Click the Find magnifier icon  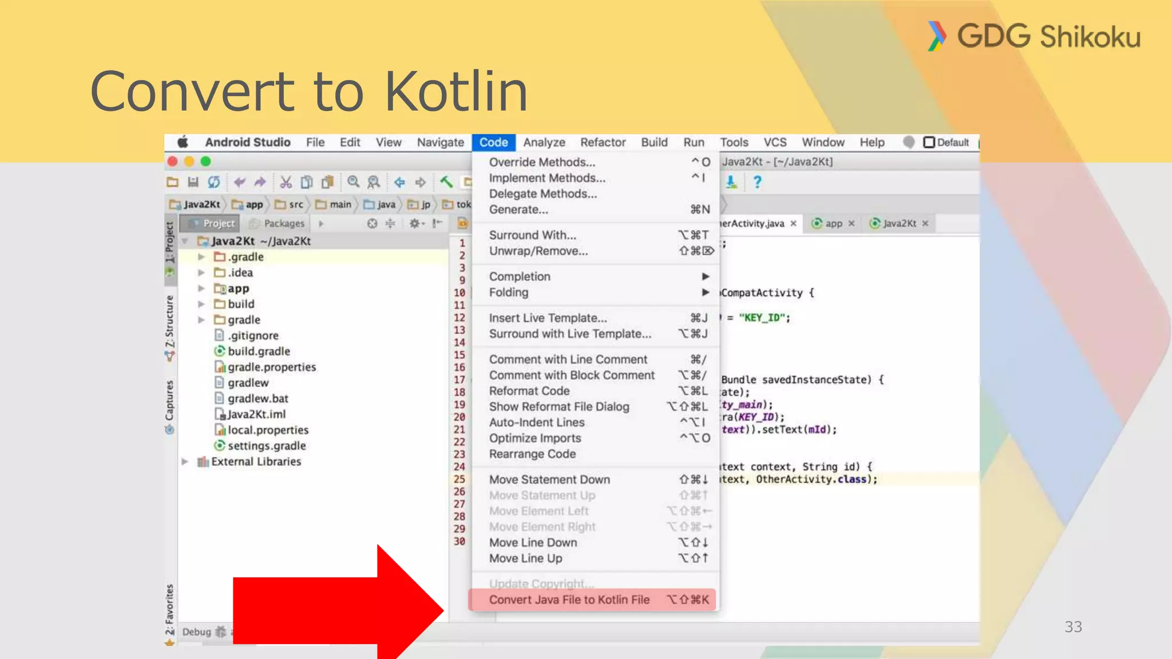(x=353, y=182)
